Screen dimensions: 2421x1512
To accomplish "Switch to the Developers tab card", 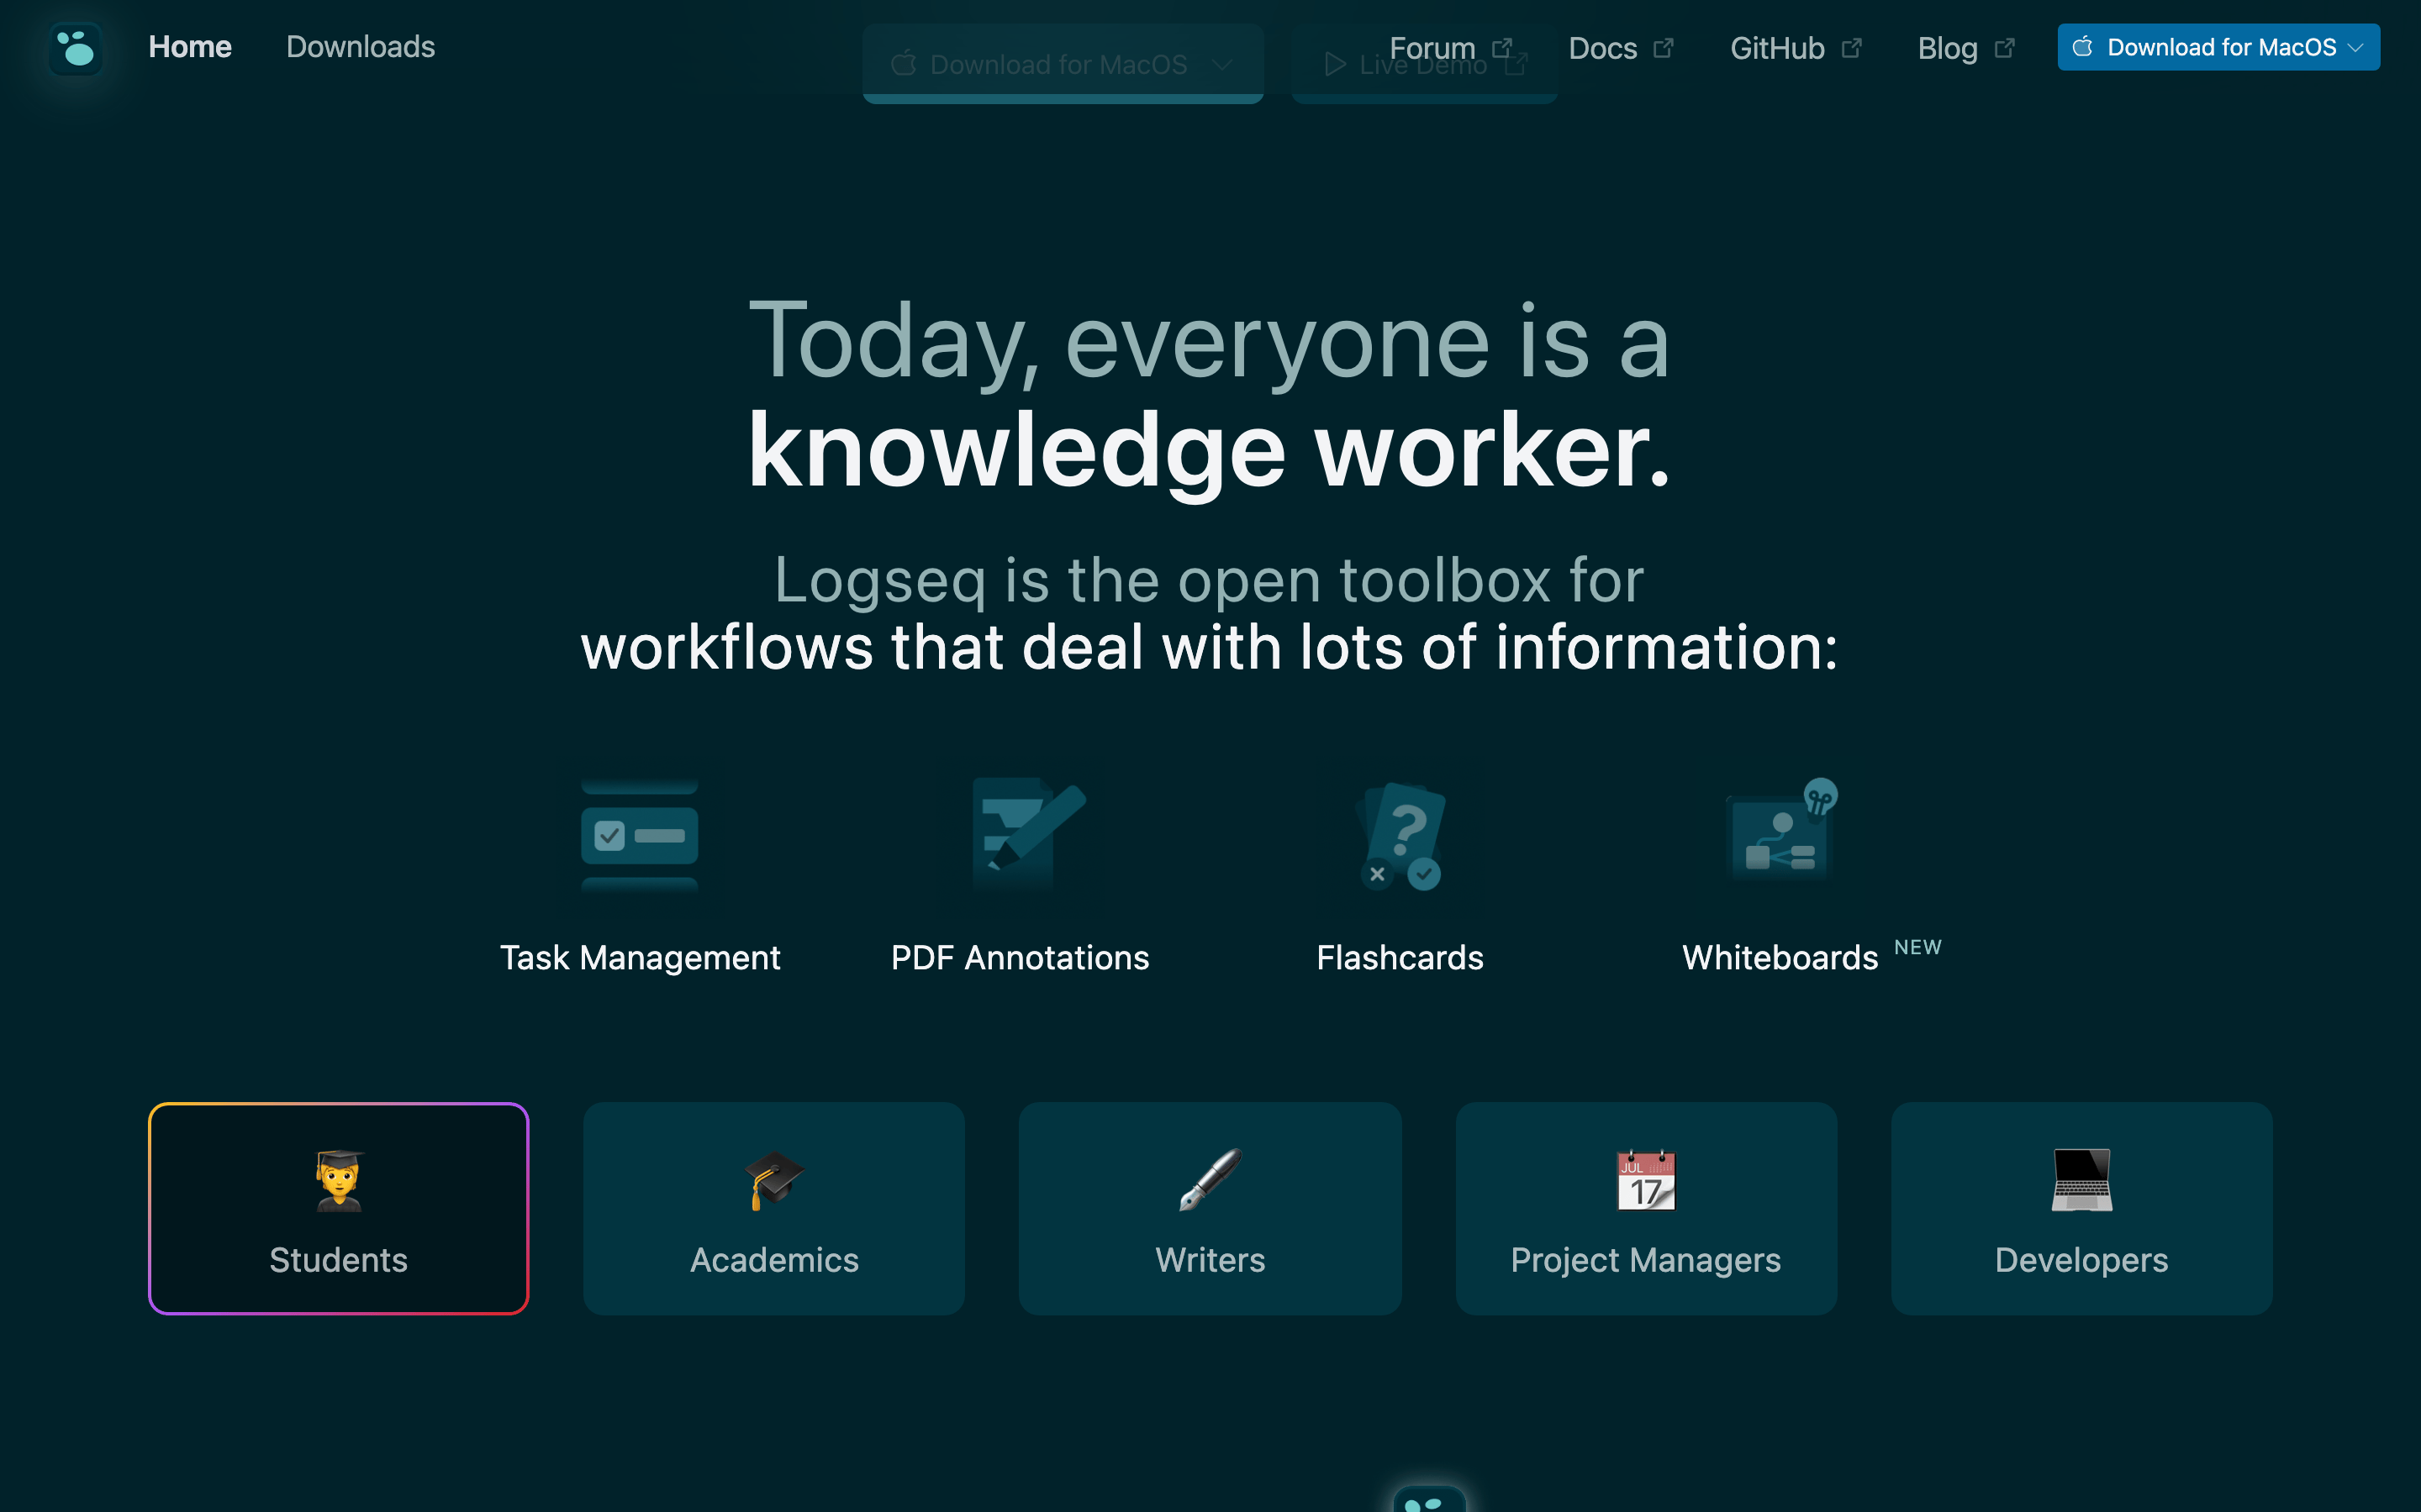I will pyautogui.click(x=2081, y=1208).
